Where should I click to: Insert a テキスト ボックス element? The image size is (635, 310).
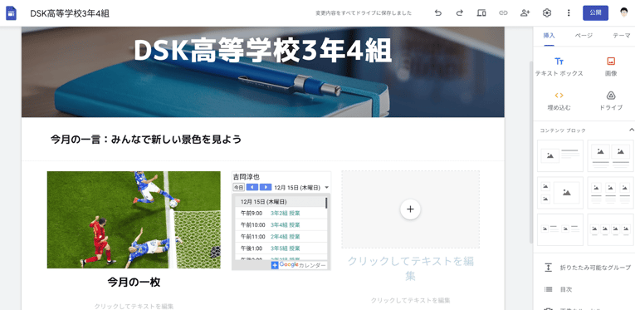[559, 66]
